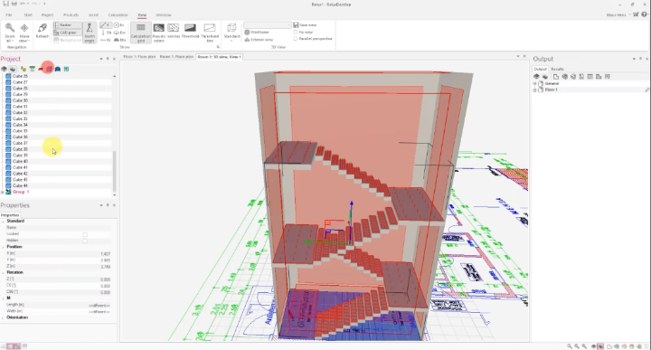Screen dimensions: 651x350
Task: Select the Move view tool
Action: coord(24,33)
